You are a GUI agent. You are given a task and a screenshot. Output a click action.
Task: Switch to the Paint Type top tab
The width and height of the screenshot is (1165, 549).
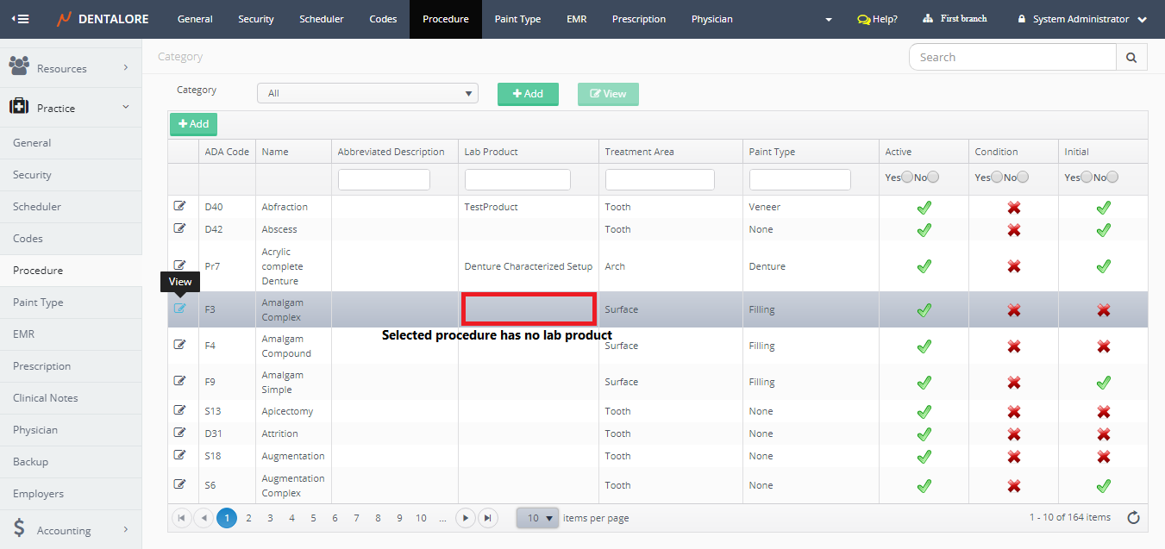click(x=517, y=19)
